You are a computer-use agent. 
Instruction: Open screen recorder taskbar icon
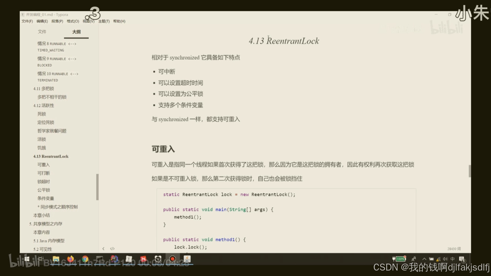coord(173,259)
